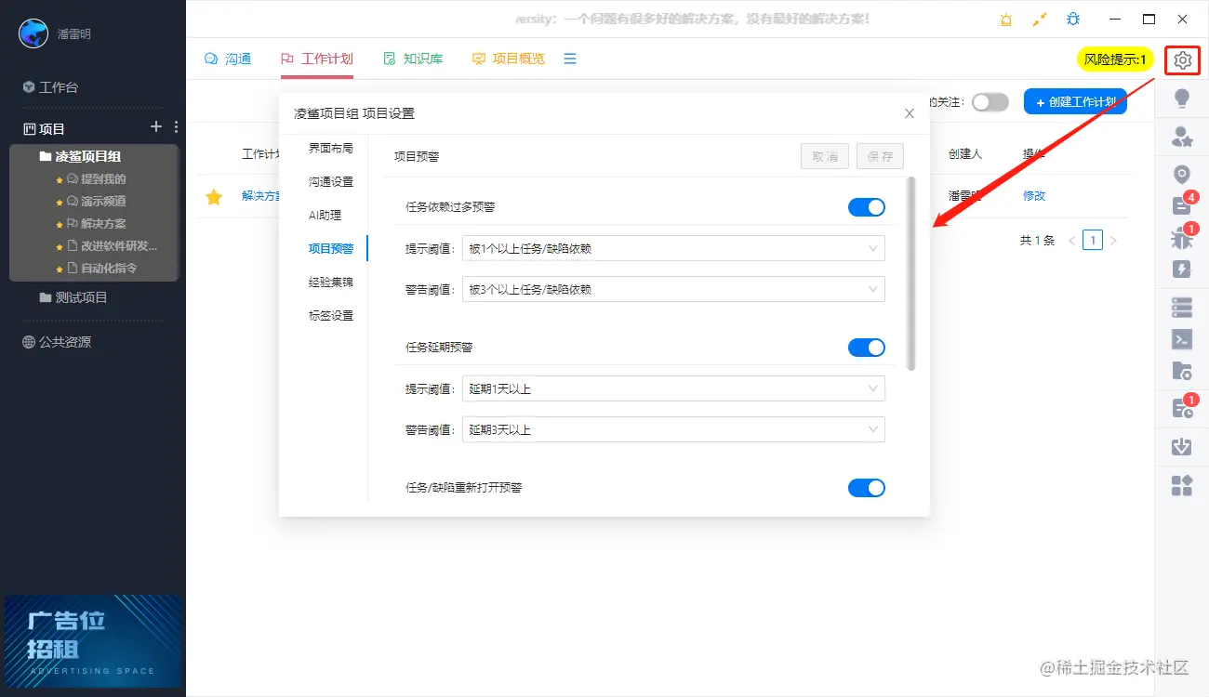Select 标签设置 in settings menu
Image resolution: width=1209 pixels, height=697 pixels.
331,315
